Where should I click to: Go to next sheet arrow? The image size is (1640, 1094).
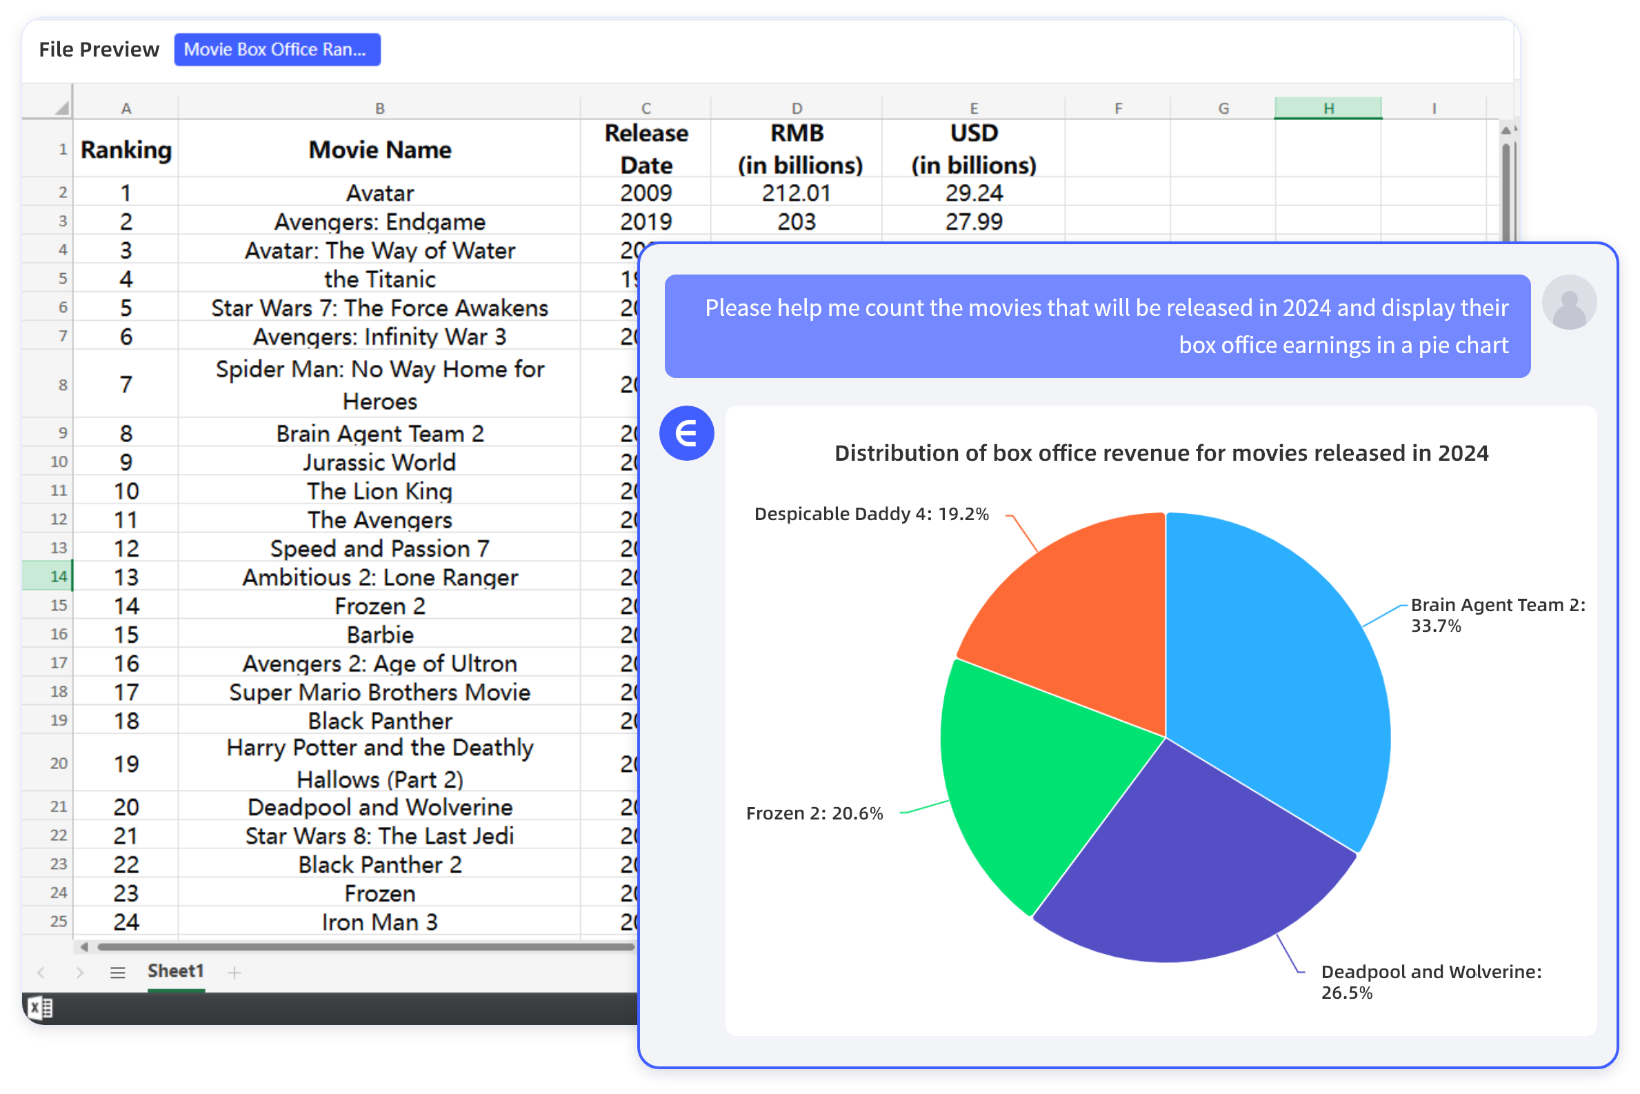point(79,972)
